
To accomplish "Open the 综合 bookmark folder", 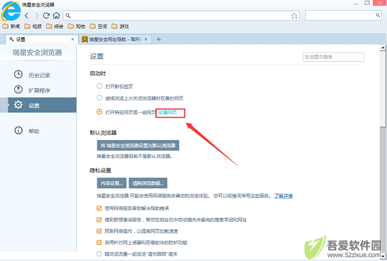I will (x=55, y=26).
